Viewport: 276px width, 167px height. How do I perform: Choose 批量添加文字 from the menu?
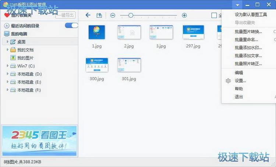(249, 56)
